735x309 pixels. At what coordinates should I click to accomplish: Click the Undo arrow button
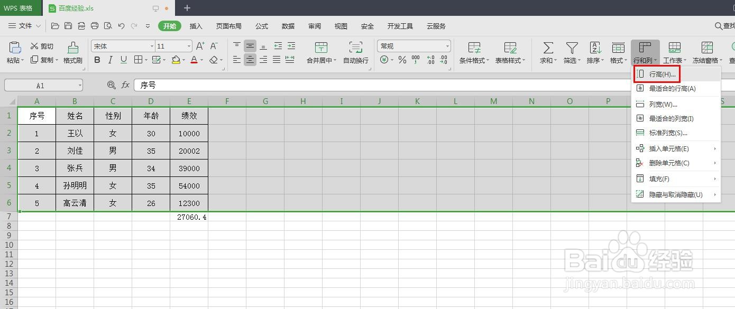(121, 25)
